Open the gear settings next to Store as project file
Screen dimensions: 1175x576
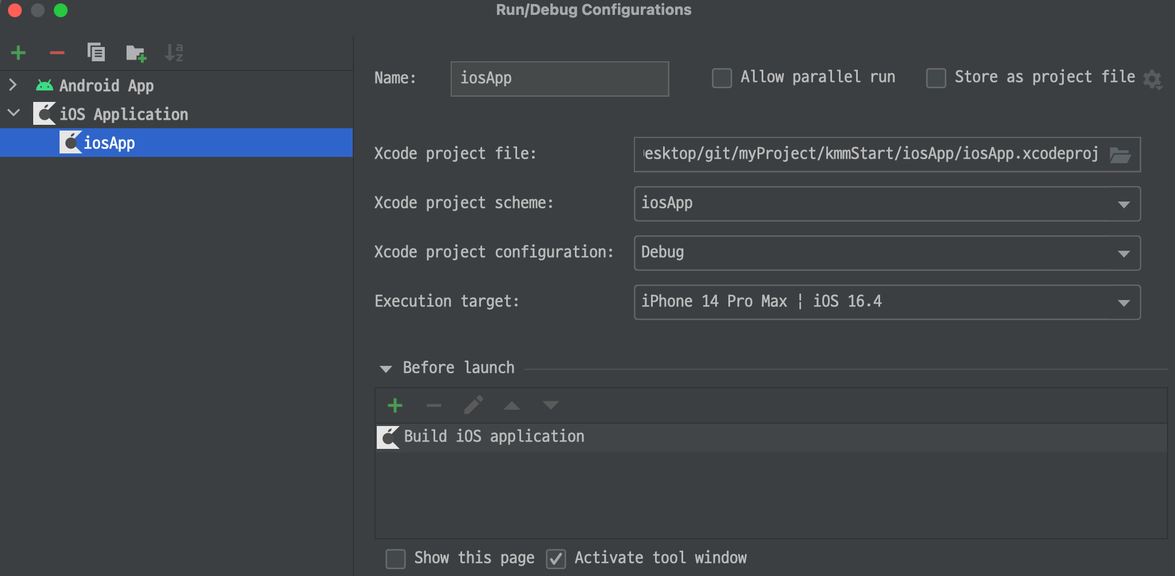(1153, 80)
